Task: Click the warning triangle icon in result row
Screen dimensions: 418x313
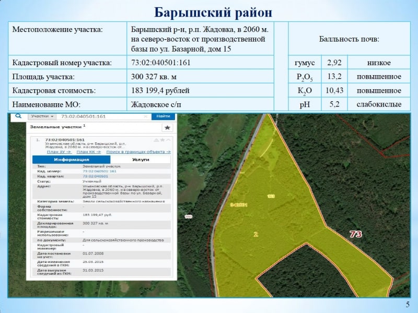Action: (156, 140)
